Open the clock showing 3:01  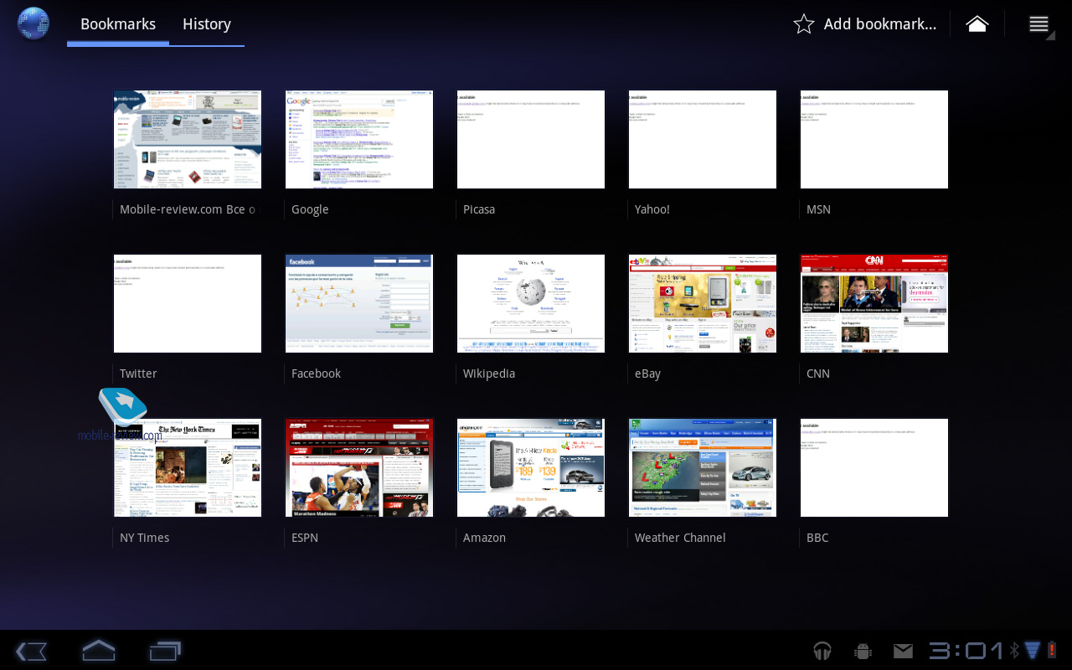966,651
